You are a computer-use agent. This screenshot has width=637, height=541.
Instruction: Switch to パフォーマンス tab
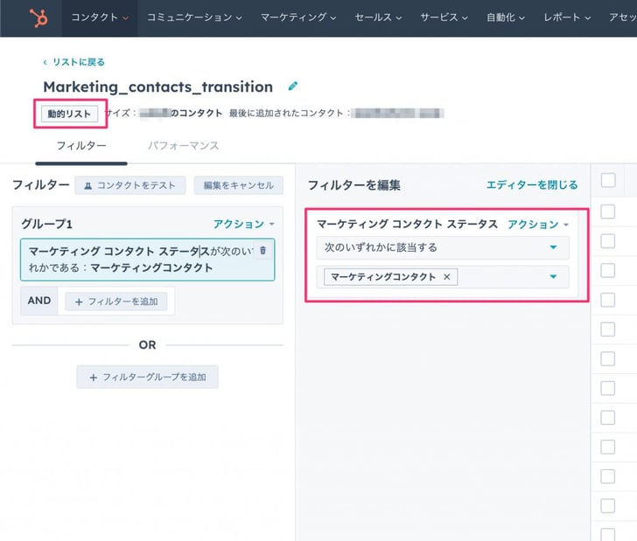click(183, 146)
